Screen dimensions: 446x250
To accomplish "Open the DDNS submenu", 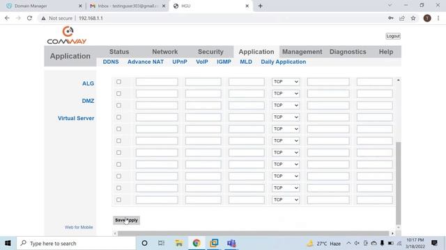I will coord(111,62).
